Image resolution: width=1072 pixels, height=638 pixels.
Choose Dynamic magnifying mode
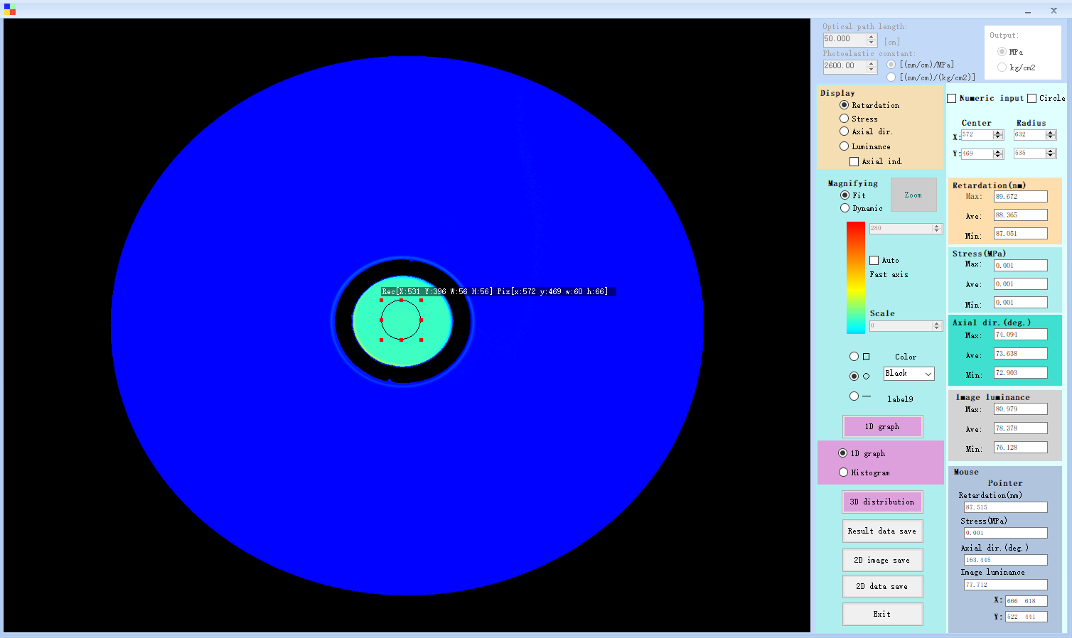click(845, 208)
